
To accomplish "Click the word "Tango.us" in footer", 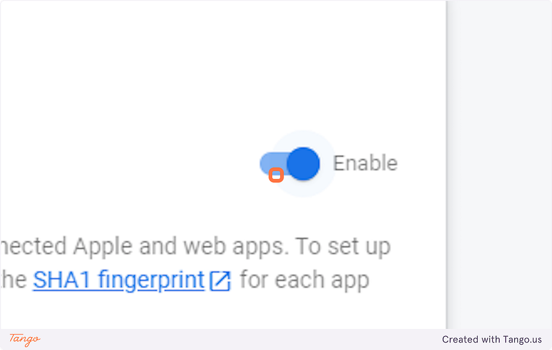I will click(x=522, y=339).
